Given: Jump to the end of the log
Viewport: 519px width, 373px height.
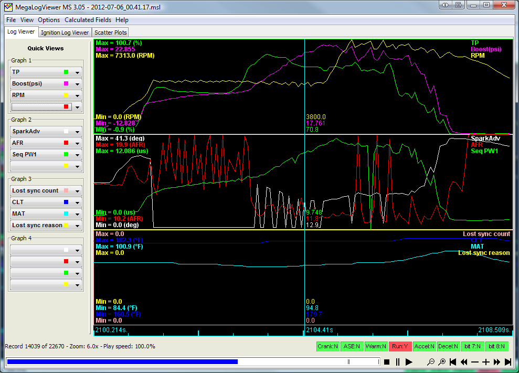Looking at the screenshot, I should (x=508, y=362).
